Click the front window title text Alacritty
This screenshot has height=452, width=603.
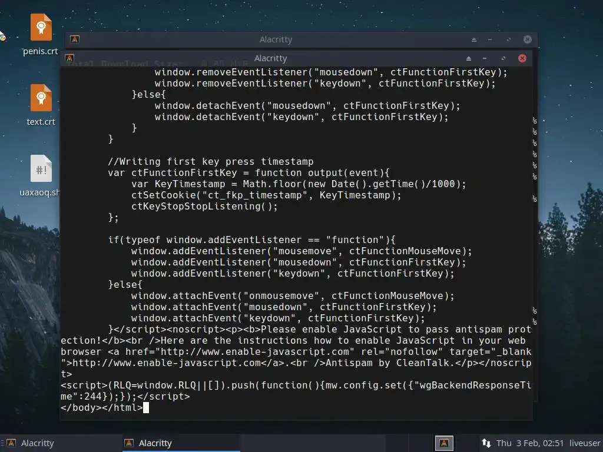[x=271, y=58]
